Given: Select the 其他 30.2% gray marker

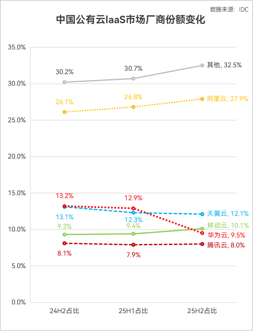Looking at the screenshot, I should tap(65, 83).
